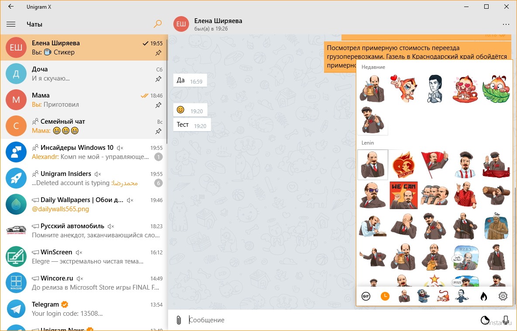Send the Lenin facepalm sticker
This screenshot has width=517, height=331.
pos(404,226)
